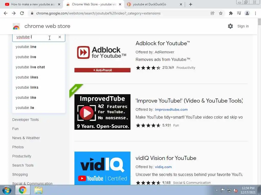Open the media control icon in toolbar
261x195 pixels.
click(239, 13)
